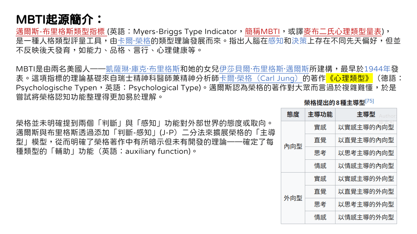The height and width of the screenshot is (234, 417).
Task: Click the 外向型 row group cell
Action: (293, 198)
